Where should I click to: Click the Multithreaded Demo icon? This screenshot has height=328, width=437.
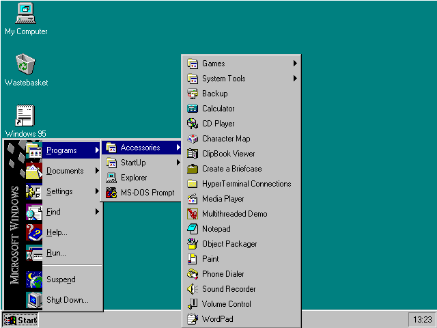pyautogui.click(x=193, y=214)
